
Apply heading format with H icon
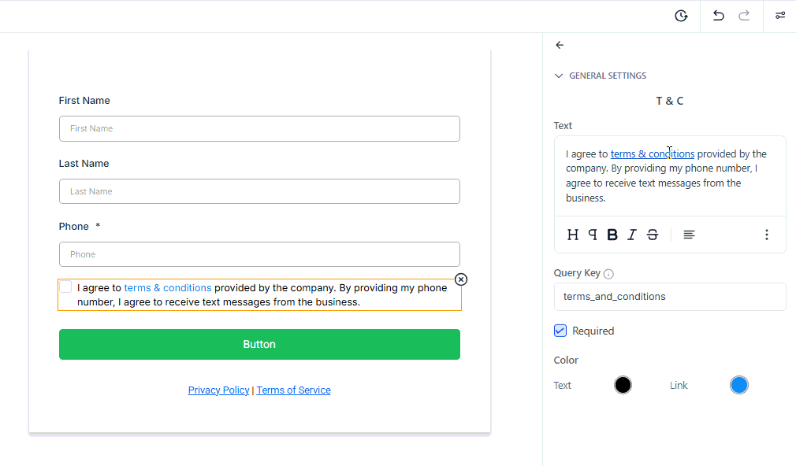coord(573,235)
